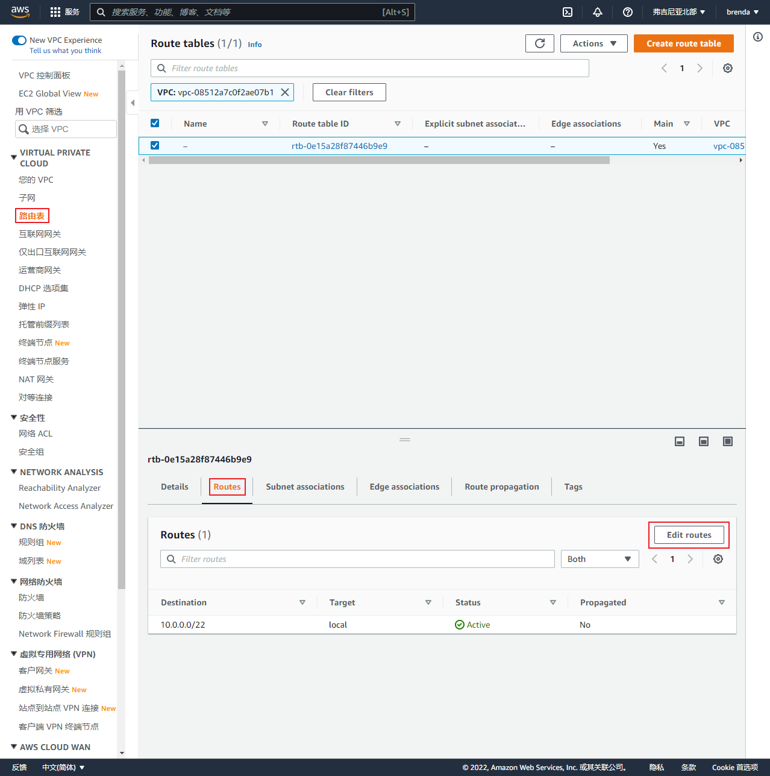Click the Edit routes button
Image resolution: width=770 pixels, height=776 pixels.
pyautogui.click(x=689, y=535)
